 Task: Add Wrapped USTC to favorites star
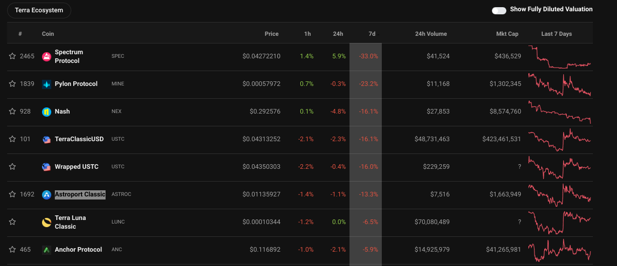(x=12, y=167)
